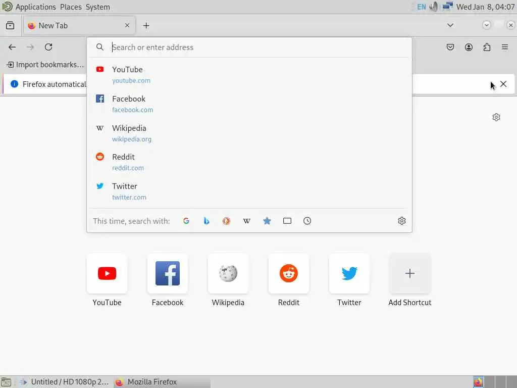Reload the current page
517x388 pixels.
pyautogui.click(x=48, y=47)
